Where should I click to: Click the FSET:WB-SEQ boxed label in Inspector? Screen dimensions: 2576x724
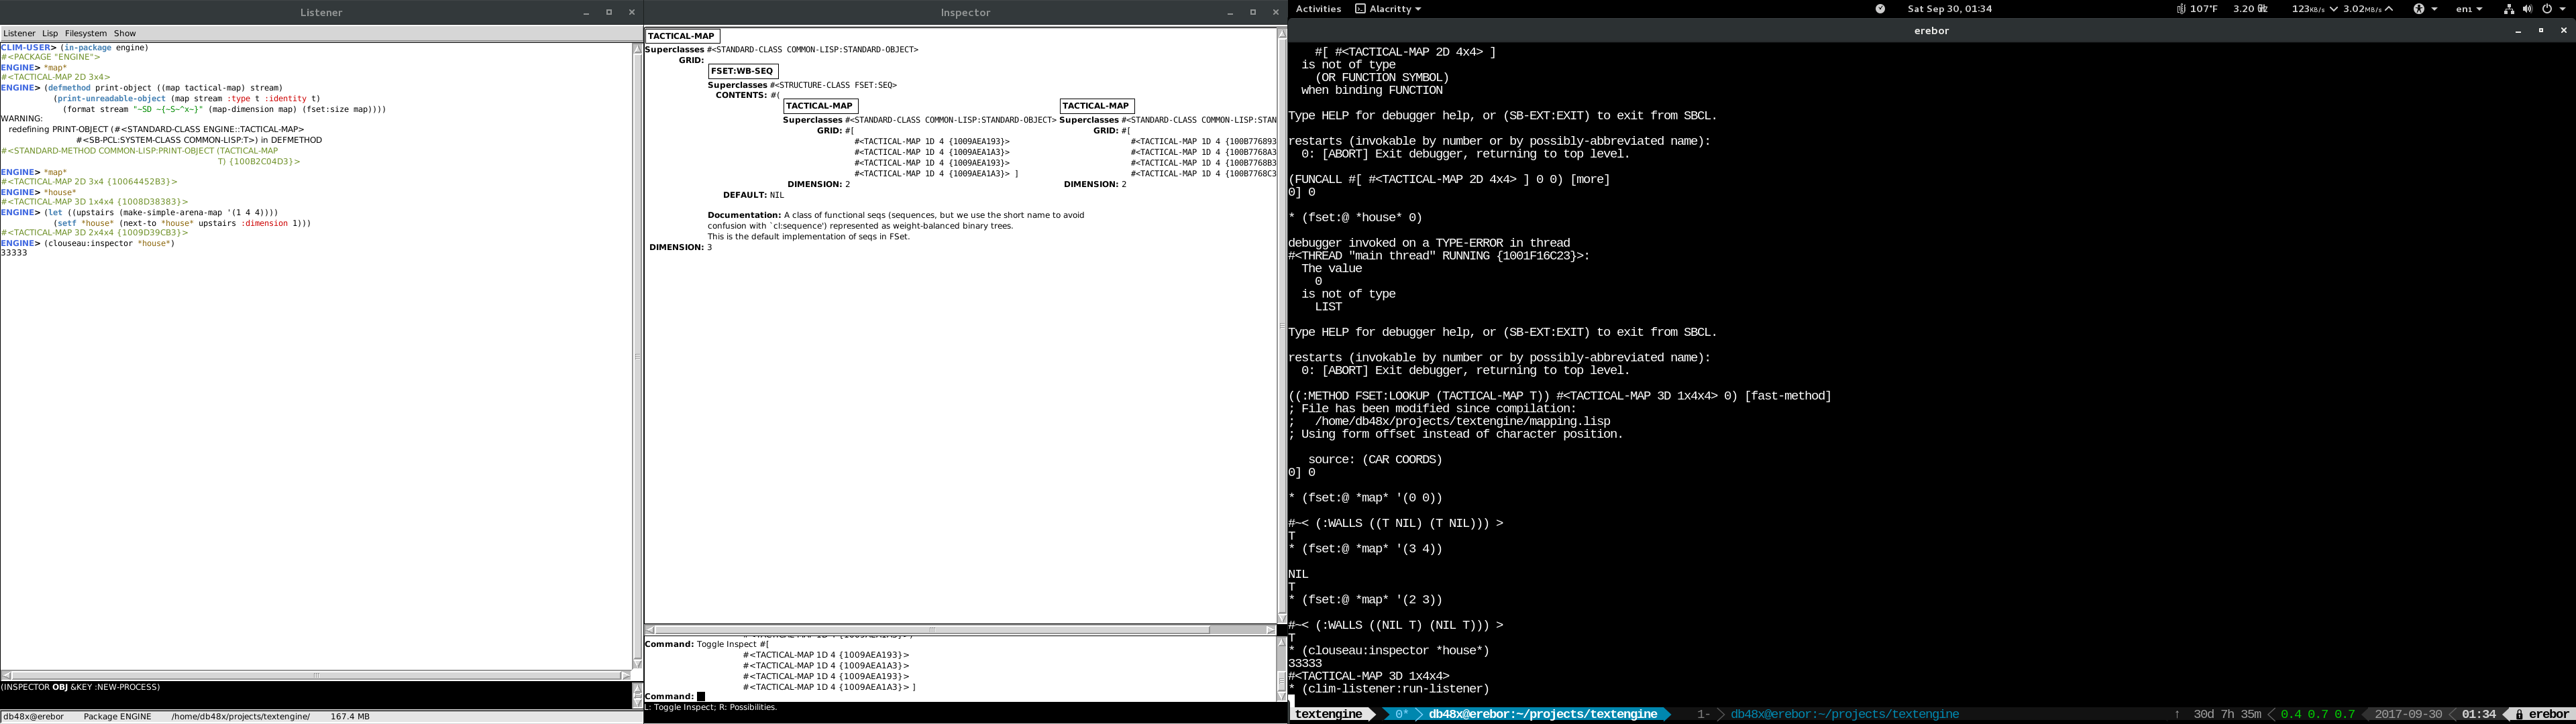click(743, 71)
